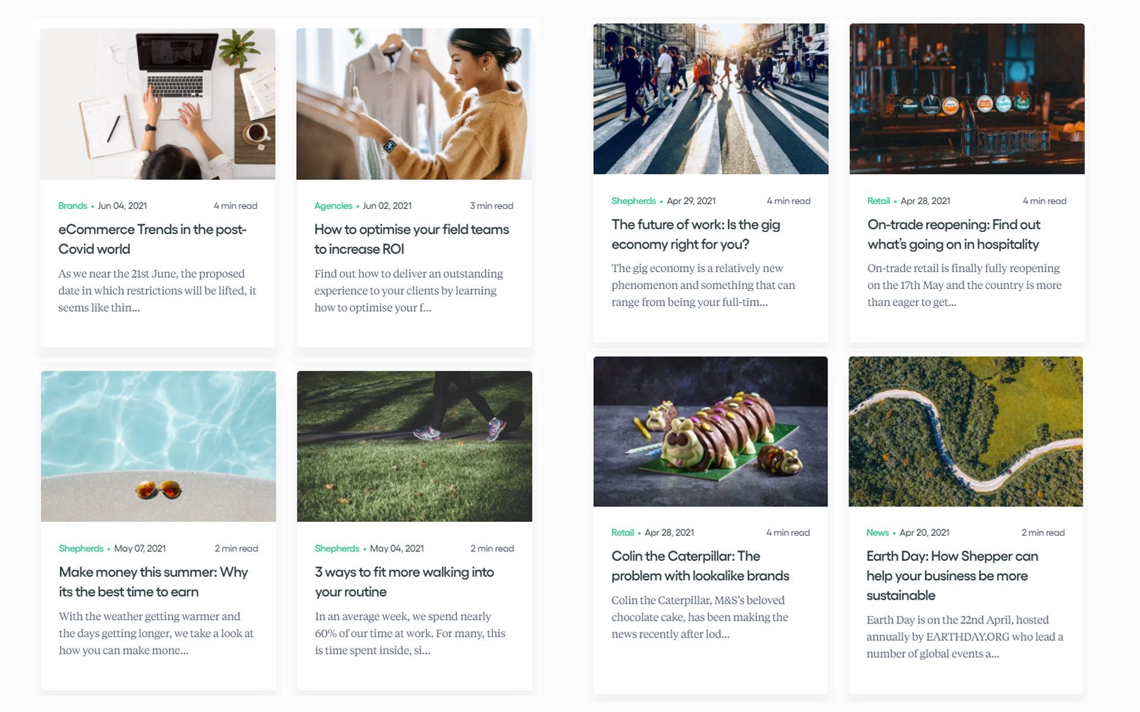Open 'Colin the Caterpillar' article title
Viewport: 1140px width, 712px height.
pyautogui.click(x=700, y=566)
